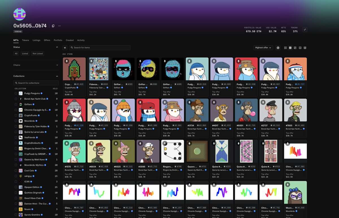Screen dimensions: 339x218
Task: Click the Pudgy Penguins collection icon in sidebar
Action: coord(21,93)
